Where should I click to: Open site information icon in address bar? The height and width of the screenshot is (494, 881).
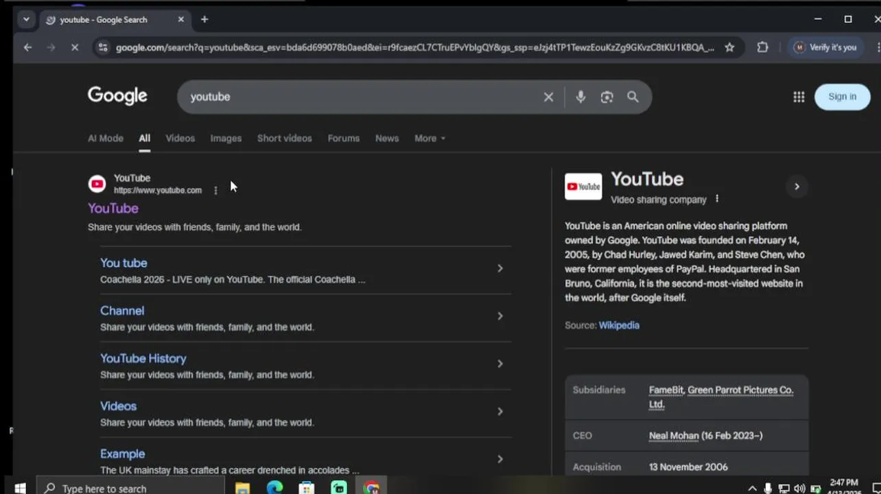click(103, 47)
